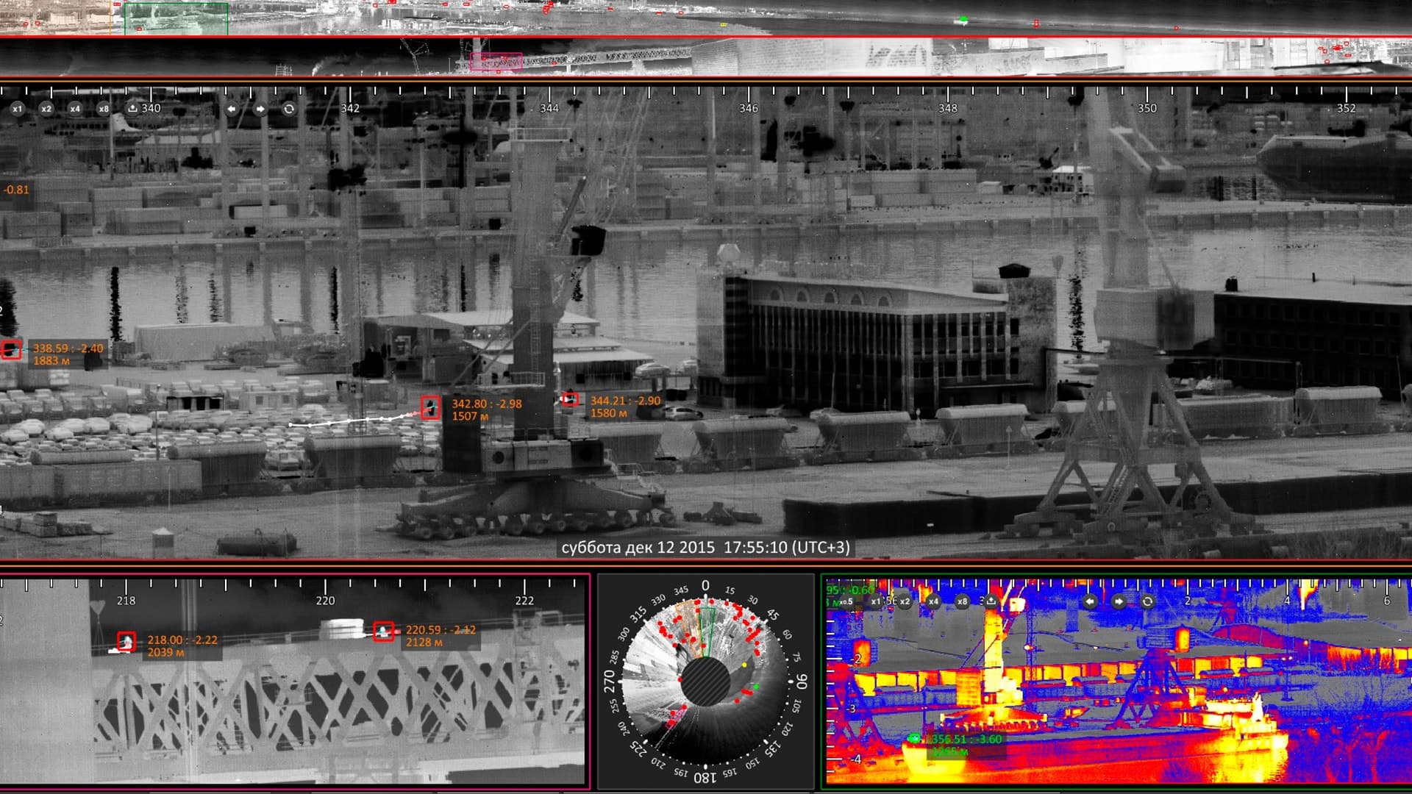Screen dimensions: 1412x794
Task: Set main view zoom to x1
Action: 17,109
